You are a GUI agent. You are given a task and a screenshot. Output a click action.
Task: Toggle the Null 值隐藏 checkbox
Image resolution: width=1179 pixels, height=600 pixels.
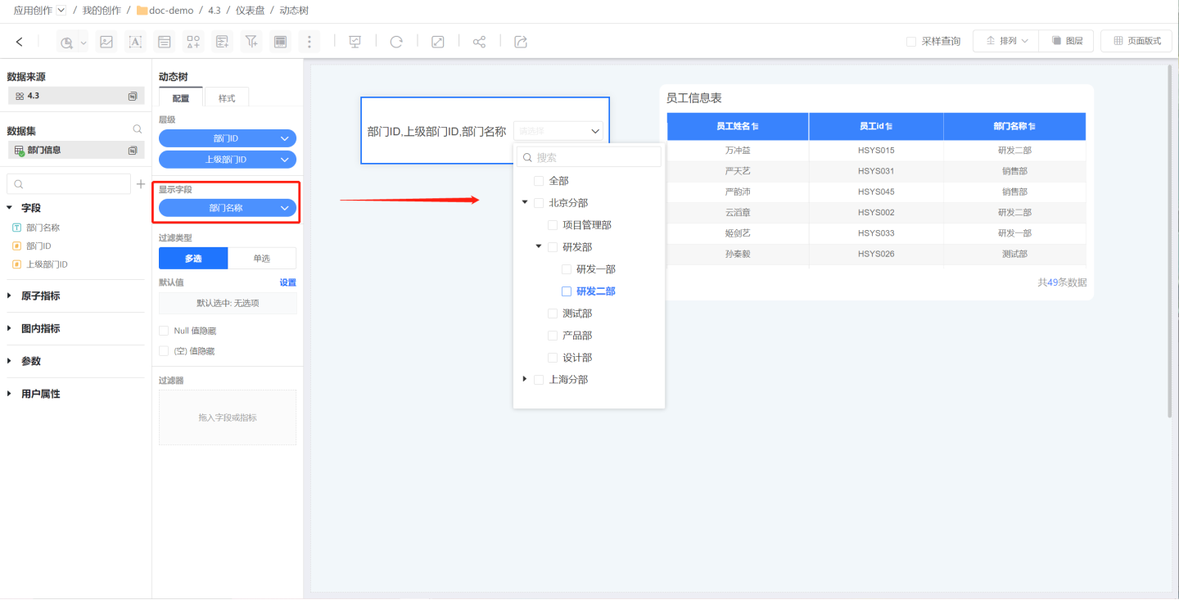click(x=164, y=331)
